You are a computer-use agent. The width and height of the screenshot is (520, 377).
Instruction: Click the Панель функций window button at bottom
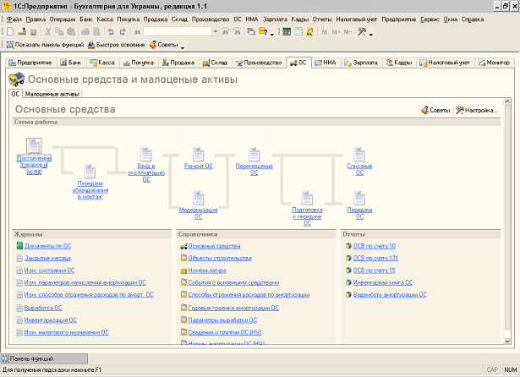[45, 358]
